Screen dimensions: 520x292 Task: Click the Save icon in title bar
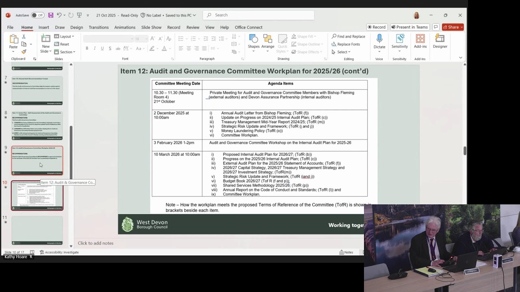(x=51, y=15)
